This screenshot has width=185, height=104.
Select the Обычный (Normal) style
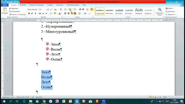click(100, 12)
